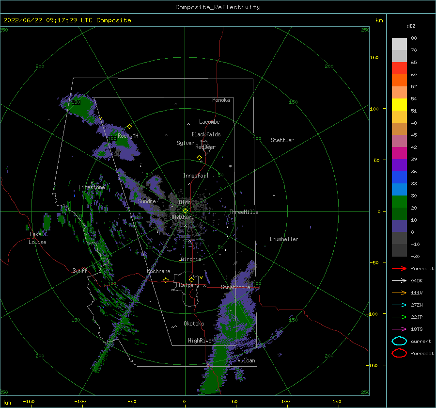Select the slate purple 0-10 dBZ swatch

point(399,226)
